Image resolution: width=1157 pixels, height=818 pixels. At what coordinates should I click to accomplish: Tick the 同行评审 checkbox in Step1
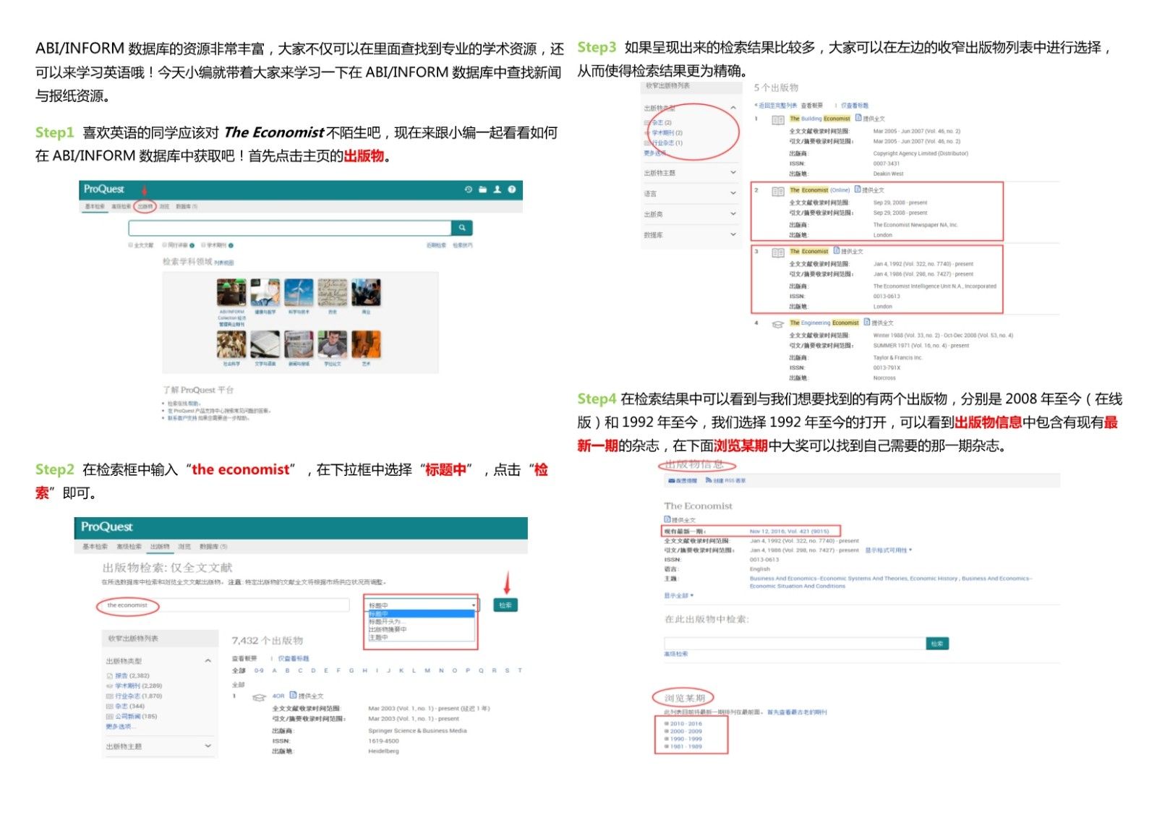[x=165, y=245]
